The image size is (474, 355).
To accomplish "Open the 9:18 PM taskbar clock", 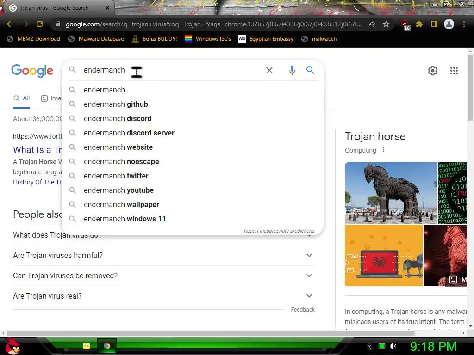I will point(433,346).
